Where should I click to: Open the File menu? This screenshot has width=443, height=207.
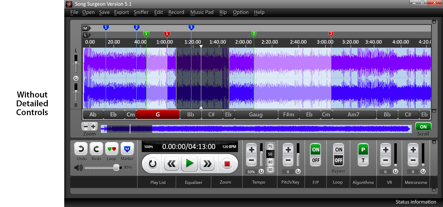[74, 12]
